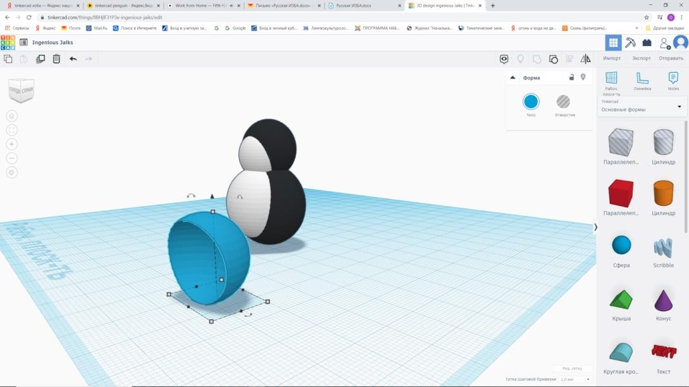Screen dimensions: 689x387
Task: Open a new browser tab
Action: pos(493,6)
